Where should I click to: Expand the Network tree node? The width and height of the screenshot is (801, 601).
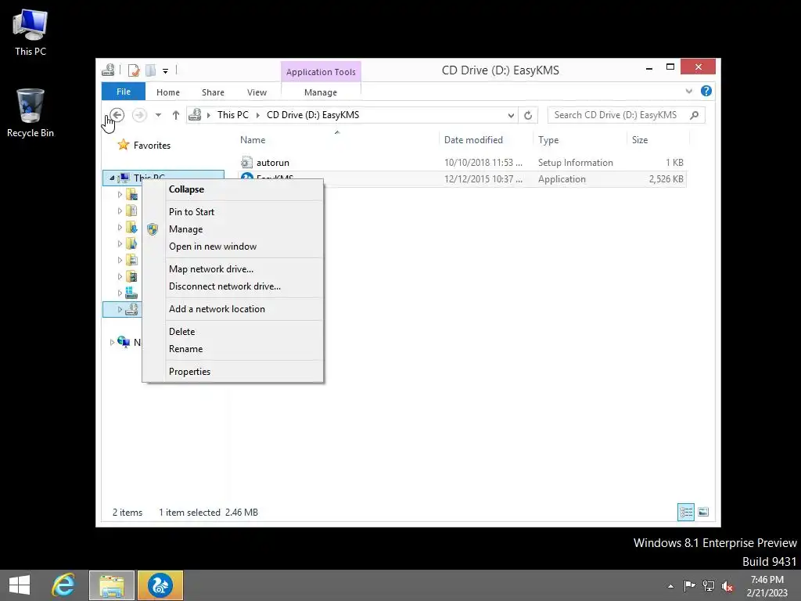112,342
